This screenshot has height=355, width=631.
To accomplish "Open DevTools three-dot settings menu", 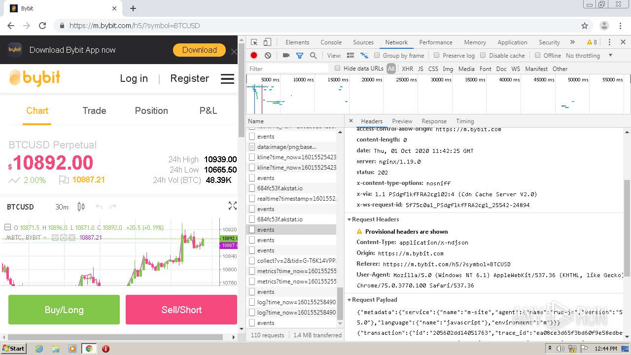I will 609,42.
